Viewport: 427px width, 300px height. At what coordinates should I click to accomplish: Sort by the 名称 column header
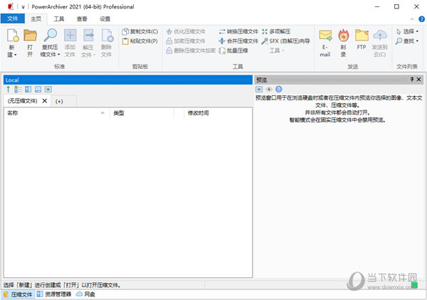pyautogui.click(x=57, y=113)
